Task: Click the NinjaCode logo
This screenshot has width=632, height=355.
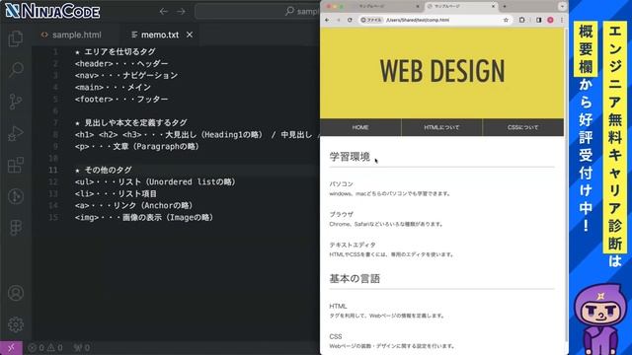Action: (52, 11)
